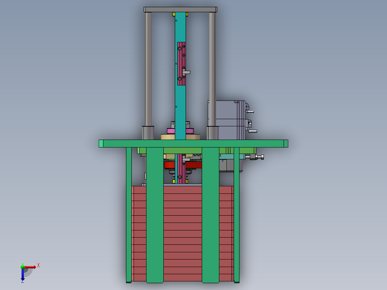Click the red X axis arrow of the triad
Screen dimensions: 387x290
(x=30, y=267)
